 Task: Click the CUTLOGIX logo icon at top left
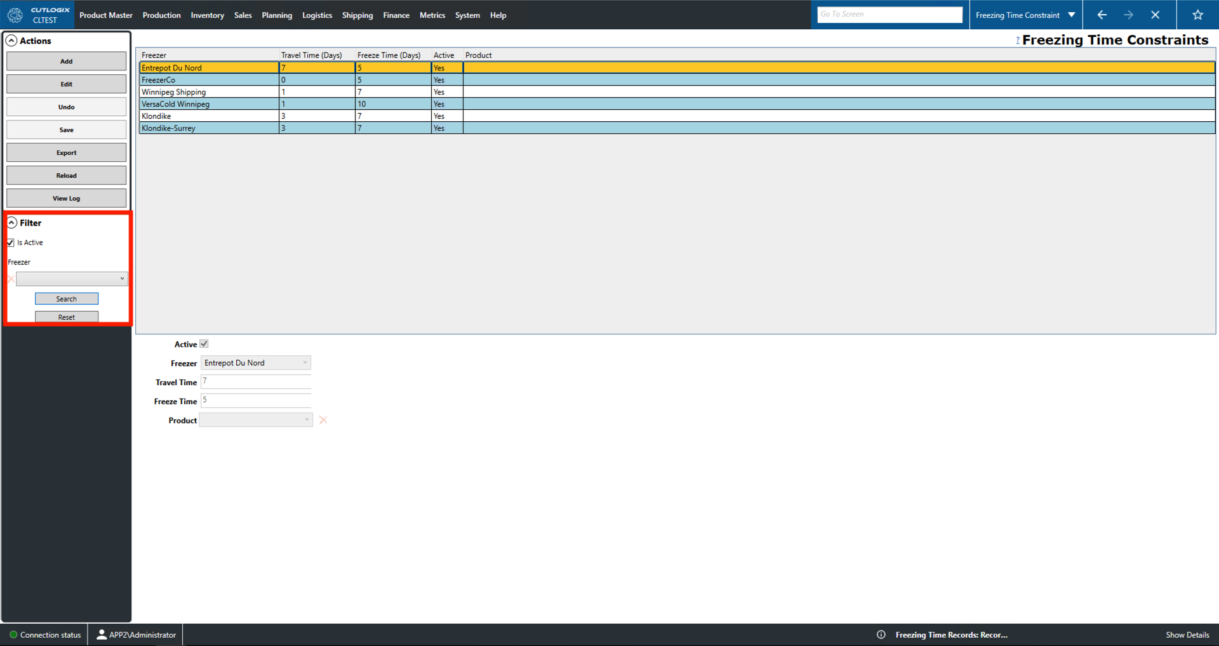(x=14, y=15)
